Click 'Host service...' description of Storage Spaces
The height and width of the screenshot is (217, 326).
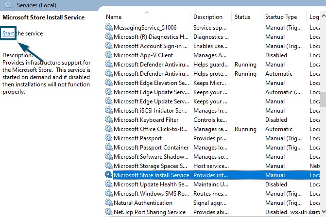(x=211, y=166)
